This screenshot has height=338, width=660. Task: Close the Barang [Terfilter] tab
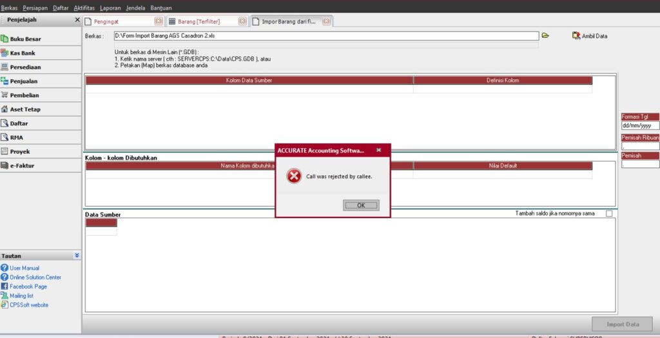click(242, 21)
